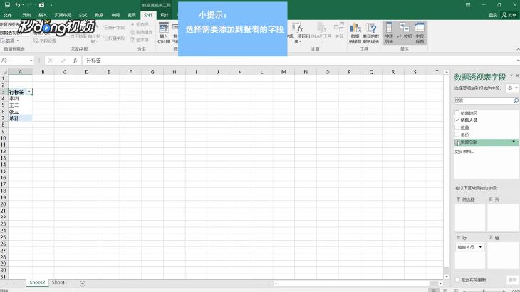Click the 字段设置 (Field Settings) button
Viewport: 520px width, 292px height.
[45, 41]
